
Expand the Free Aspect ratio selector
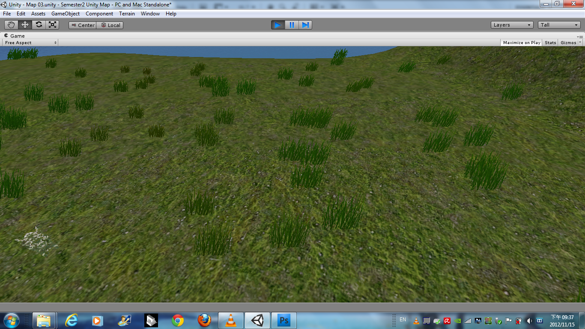29,42
